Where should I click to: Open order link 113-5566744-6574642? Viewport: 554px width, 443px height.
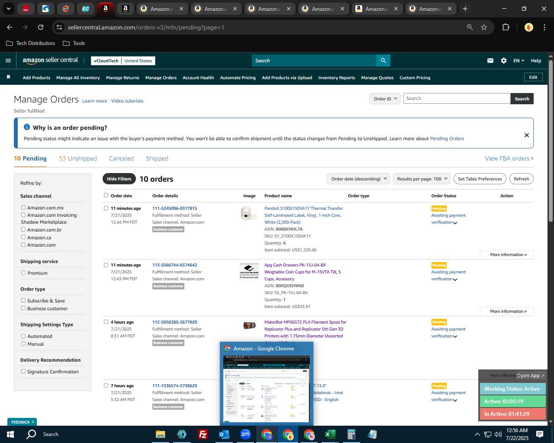pos(174,265)
